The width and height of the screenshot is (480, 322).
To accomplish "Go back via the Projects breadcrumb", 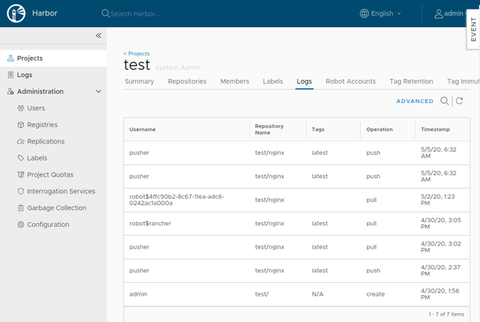I will (x=137, y=54).
